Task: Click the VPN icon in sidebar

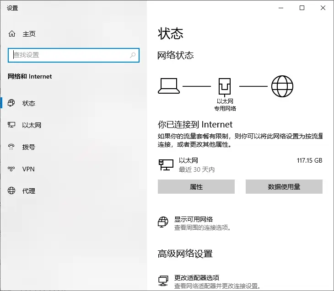Action: [x=11, y=169]
